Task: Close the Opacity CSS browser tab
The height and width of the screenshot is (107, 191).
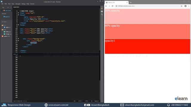Action: [x=127, y=3]
